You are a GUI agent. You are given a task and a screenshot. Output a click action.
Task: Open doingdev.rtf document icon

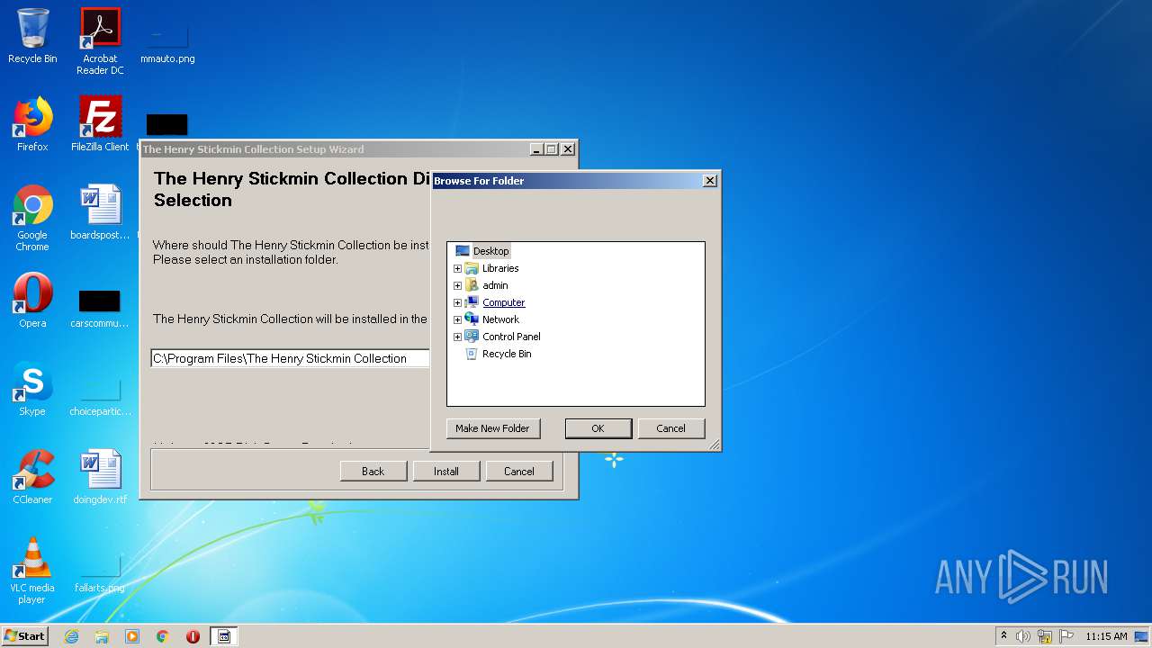(100, 477)
